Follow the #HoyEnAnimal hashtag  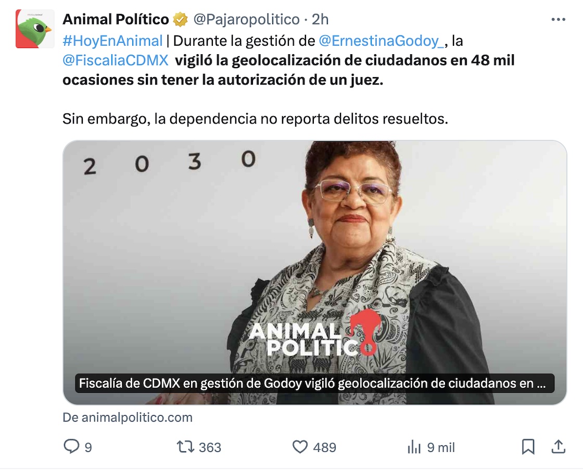(x=112, y=40)
